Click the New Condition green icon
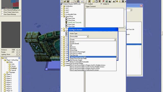Image resolution: width=163 pixels, height=92 pixels. tap(106, 1)
